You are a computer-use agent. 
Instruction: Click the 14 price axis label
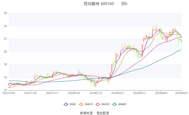[5, 90]
